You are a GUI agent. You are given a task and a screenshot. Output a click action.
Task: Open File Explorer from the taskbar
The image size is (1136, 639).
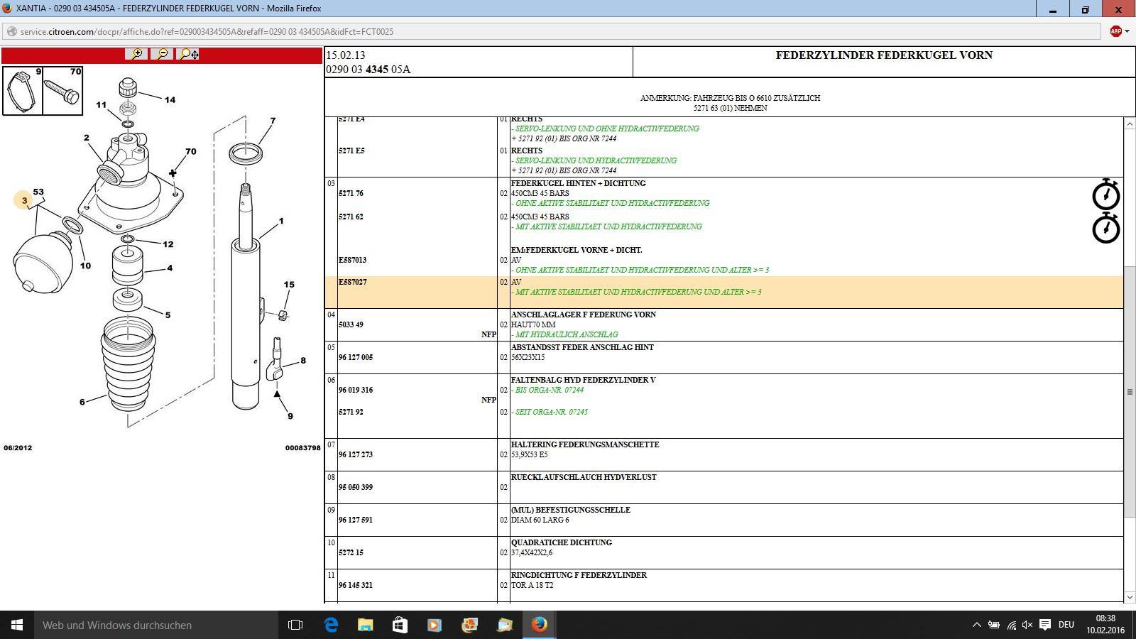[x=365, y=625]
